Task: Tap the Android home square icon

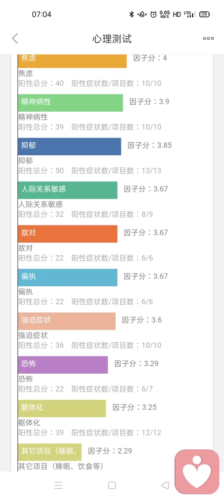Action: 112,485
